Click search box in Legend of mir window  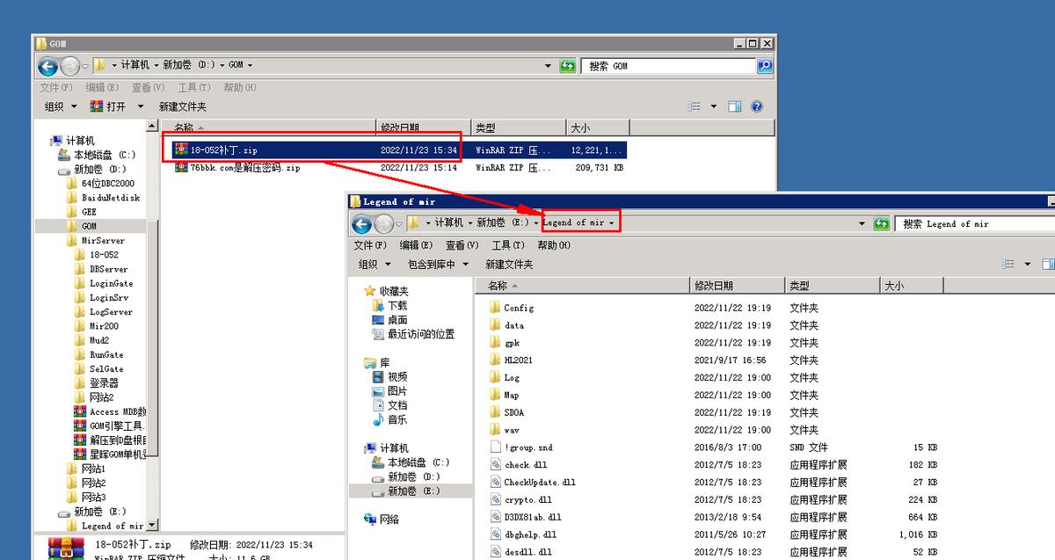click(974, 224)
